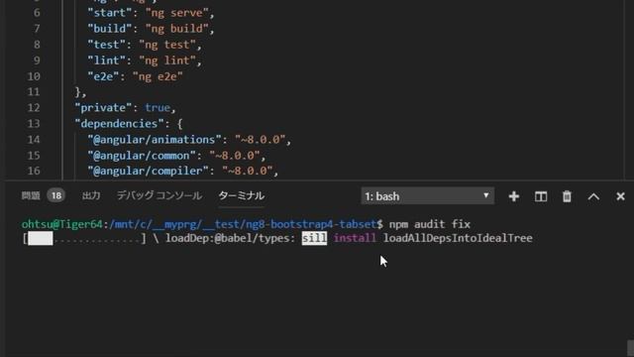This screenshot has width=634, height=357.
Task: Click 'loadAllDepsIntoIdealTree' in terminal output
Action: [458, 238]
